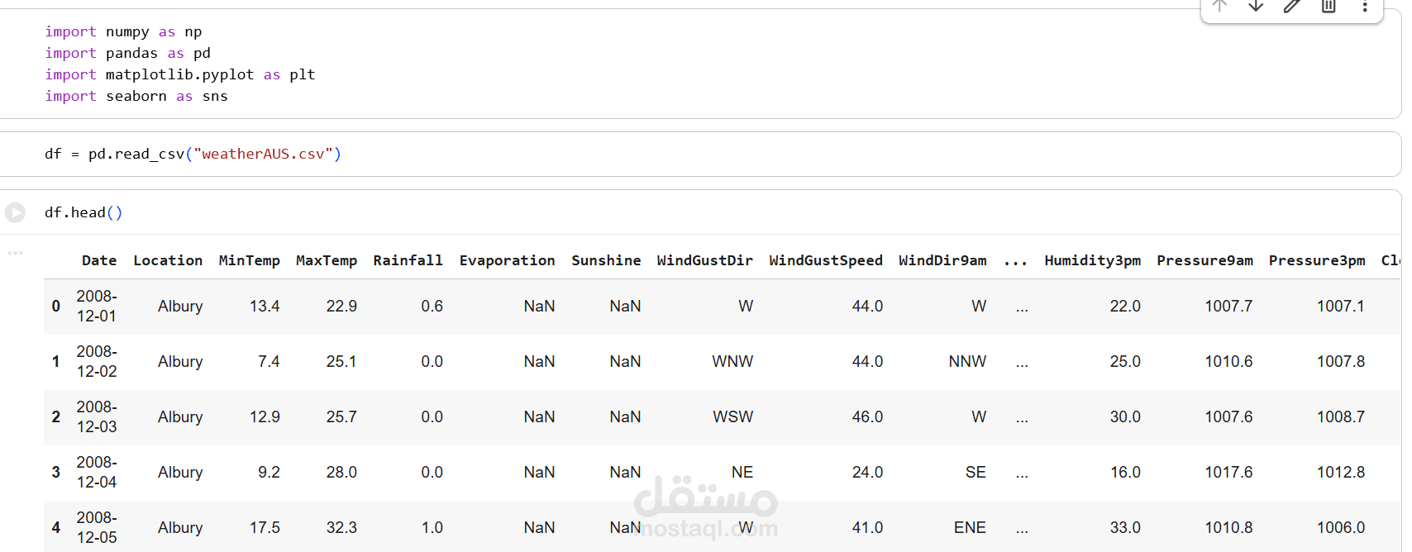Click MaxTemp value 22.9
This screenshot has width=1412, height=552.
click(x=341, y=306)
